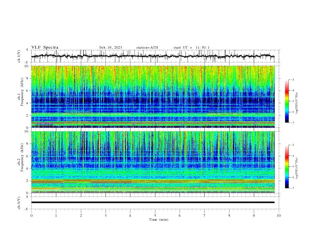Click the ch.2 spectrogram color scale bar
The height and width of the screenshot is (242, 314).
coord(287,166)
